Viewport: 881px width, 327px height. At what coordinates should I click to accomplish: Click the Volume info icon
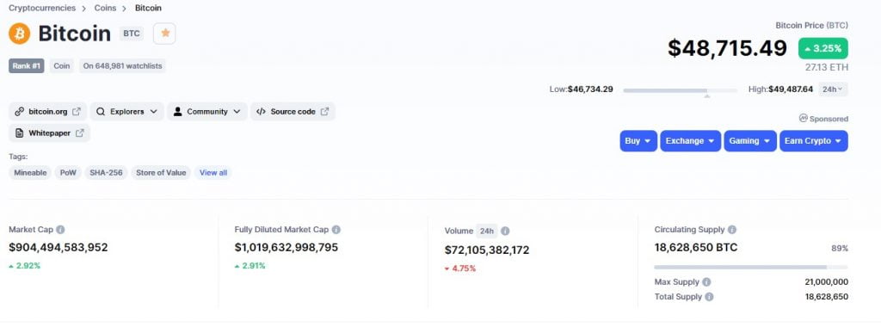505,231
